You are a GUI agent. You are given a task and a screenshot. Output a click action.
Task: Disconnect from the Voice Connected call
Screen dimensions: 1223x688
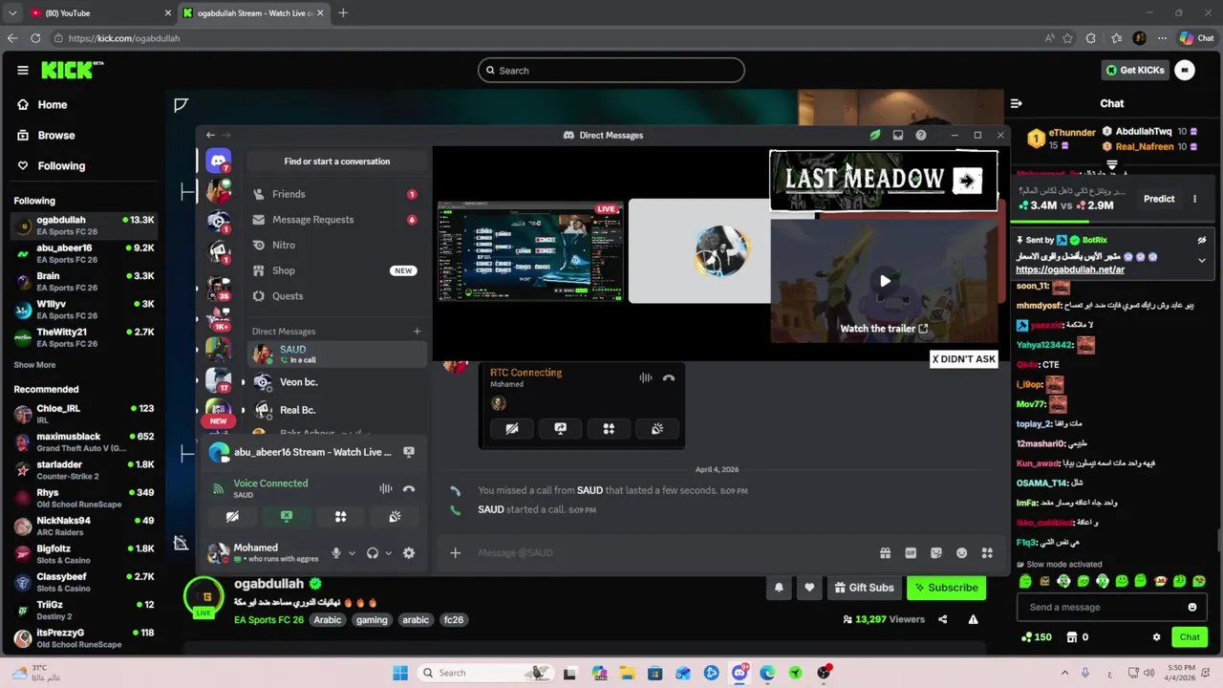pos(409,488)
